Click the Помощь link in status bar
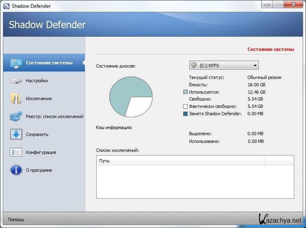This screenshot has height=228, width=306. [16, 219]
